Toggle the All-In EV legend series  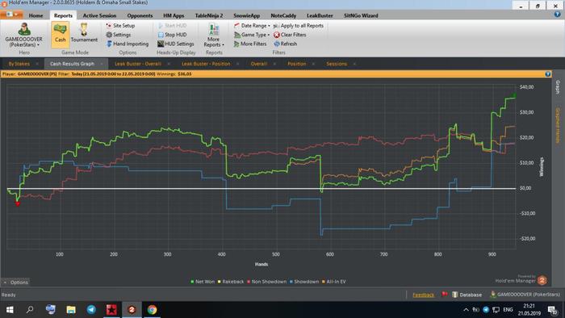point(333,282)
